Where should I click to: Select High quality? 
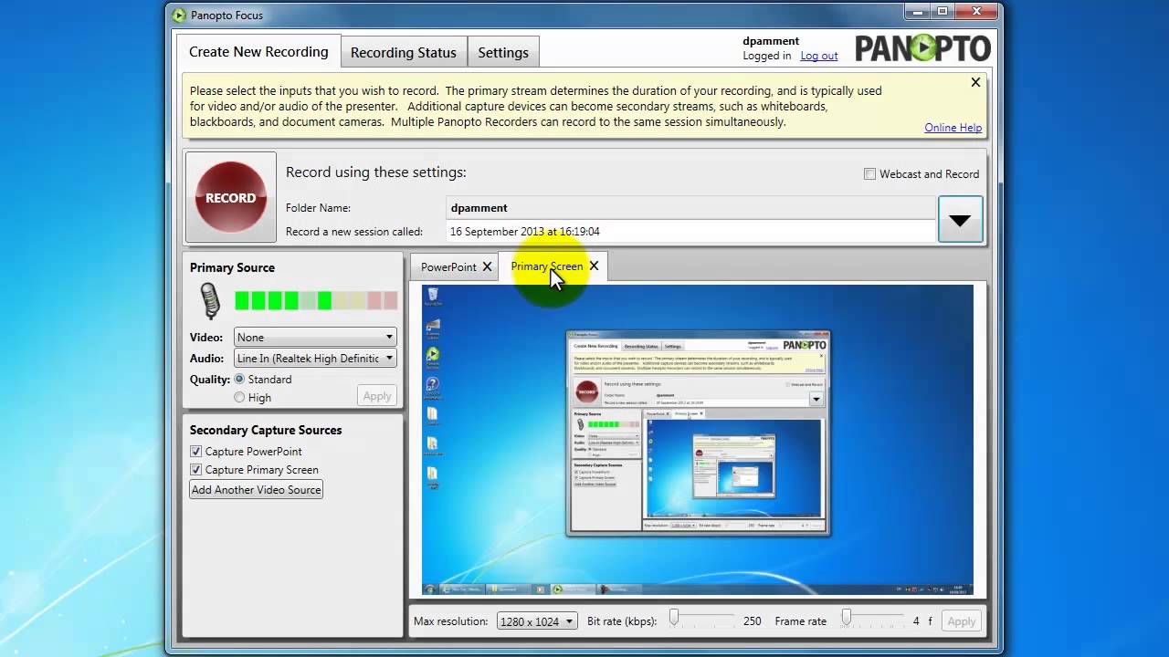coord(239,397)
